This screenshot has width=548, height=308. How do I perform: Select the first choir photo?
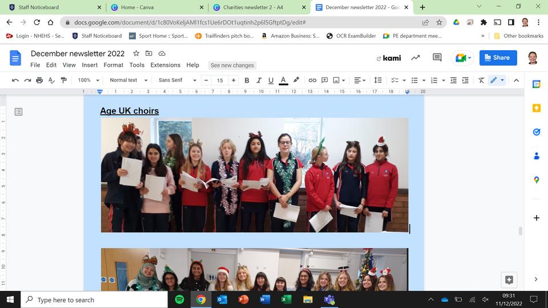[255, 175]
